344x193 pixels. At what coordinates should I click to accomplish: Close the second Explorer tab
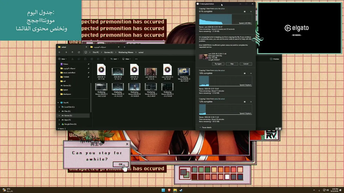coord(119,47)
